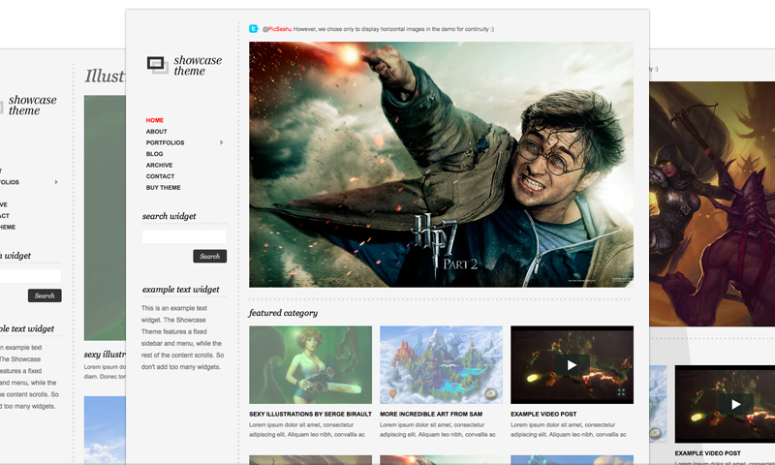This screenshot has height=465, width=775.
Task: Click the 'featured category' heading
Action: tap(283, 313)
